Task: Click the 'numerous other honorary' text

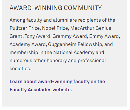Action: [x=38, y=61]
